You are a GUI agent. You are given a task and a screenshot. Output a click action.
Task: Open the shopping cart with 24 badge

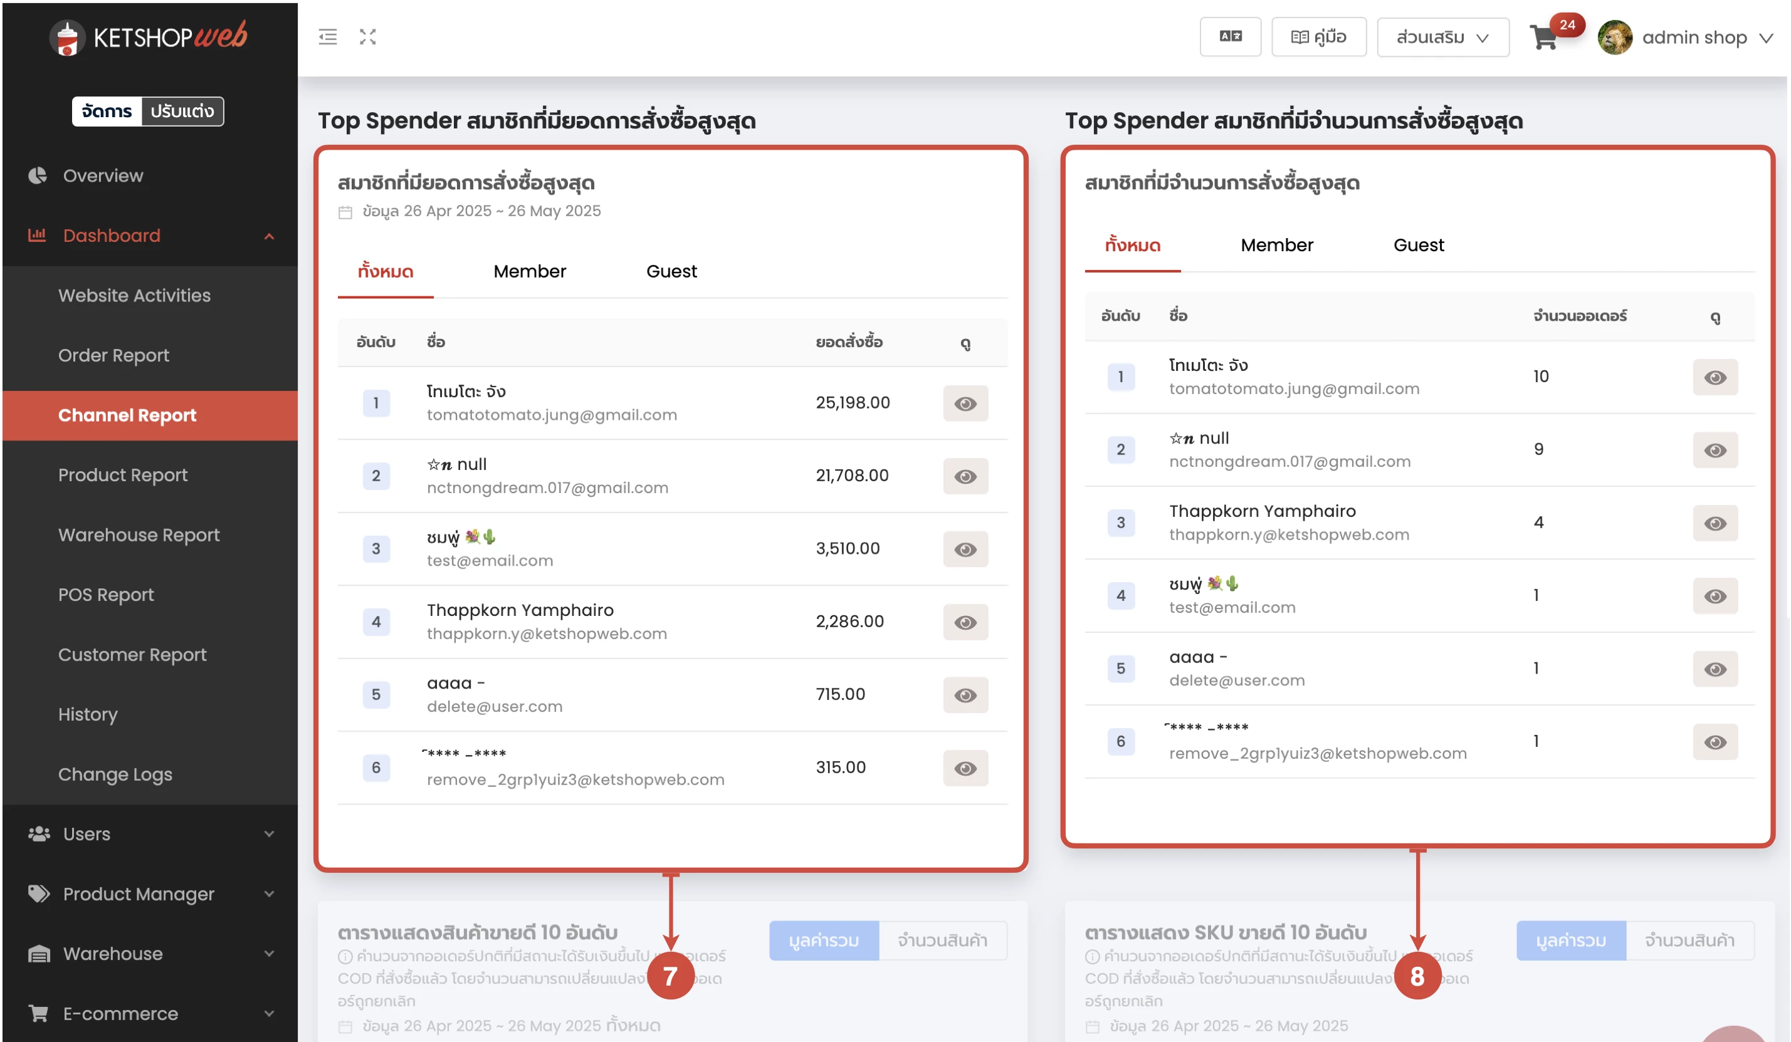tap(1545, 37)
